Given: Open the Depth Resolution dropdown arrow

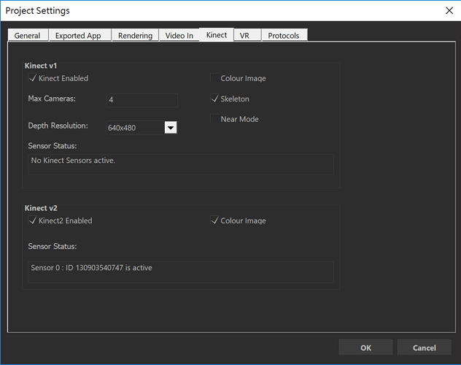Looking at the screenshot, I should tap(171, 128).
